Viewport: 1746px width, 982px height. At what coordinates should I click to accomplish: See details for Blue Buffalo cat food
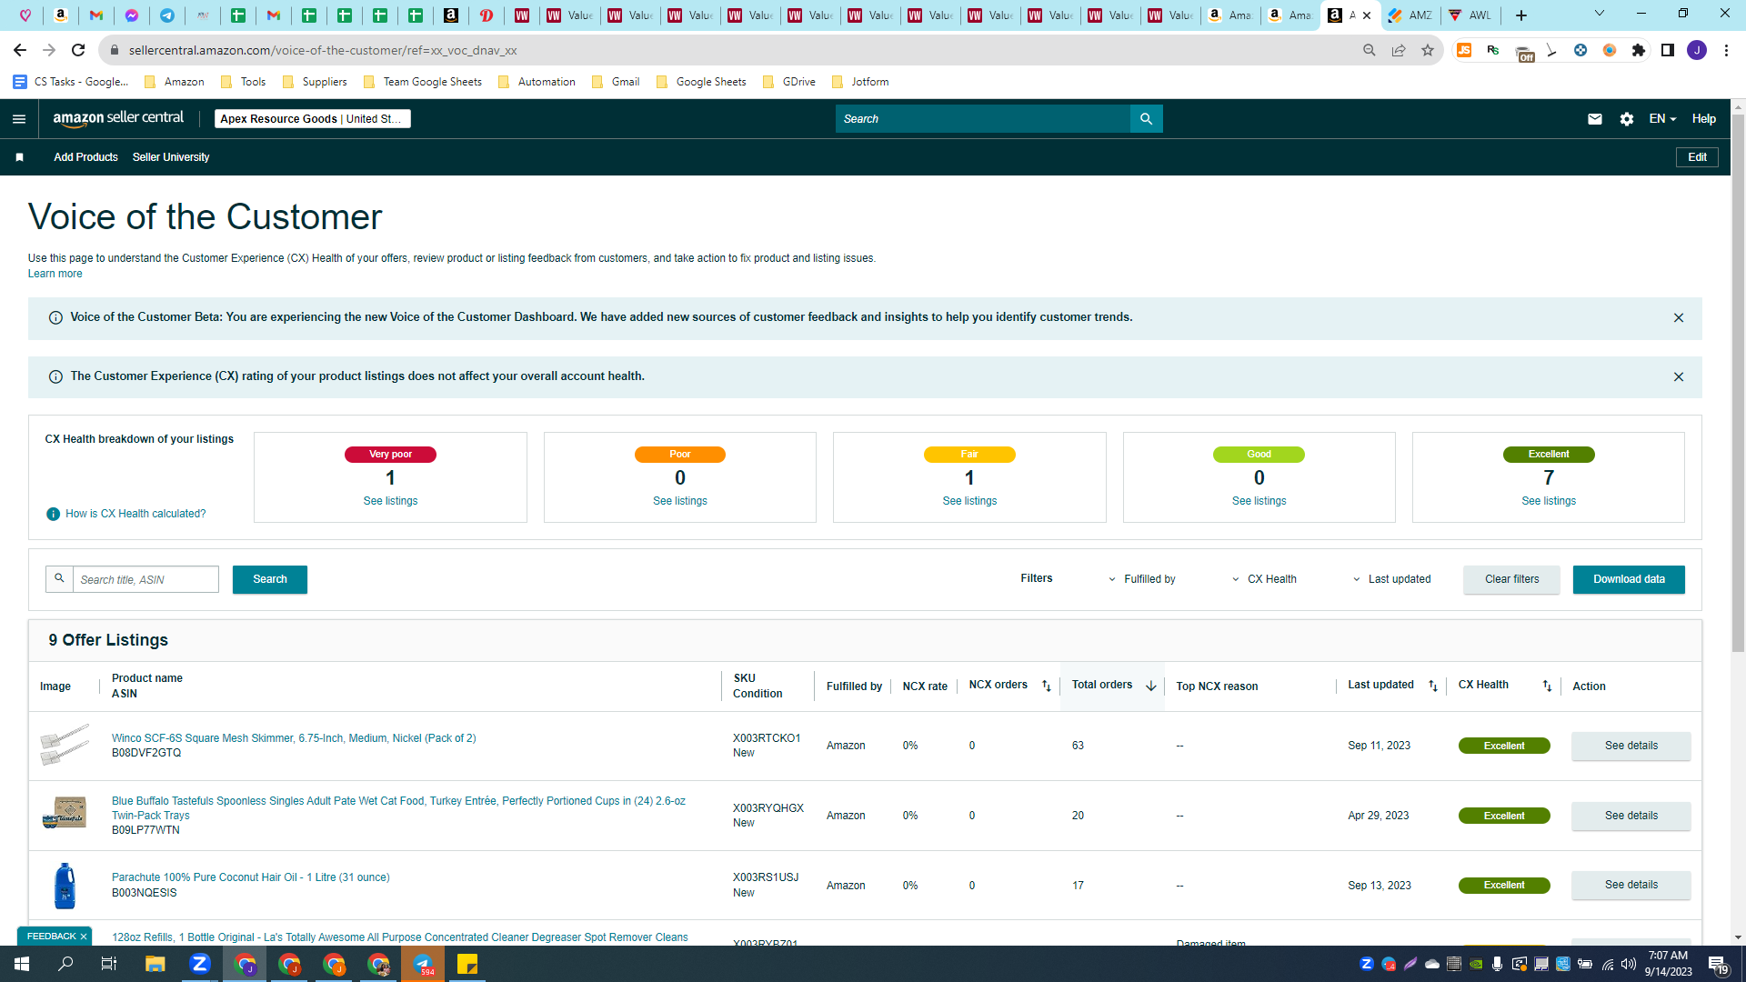click(x=1631, y=816)
